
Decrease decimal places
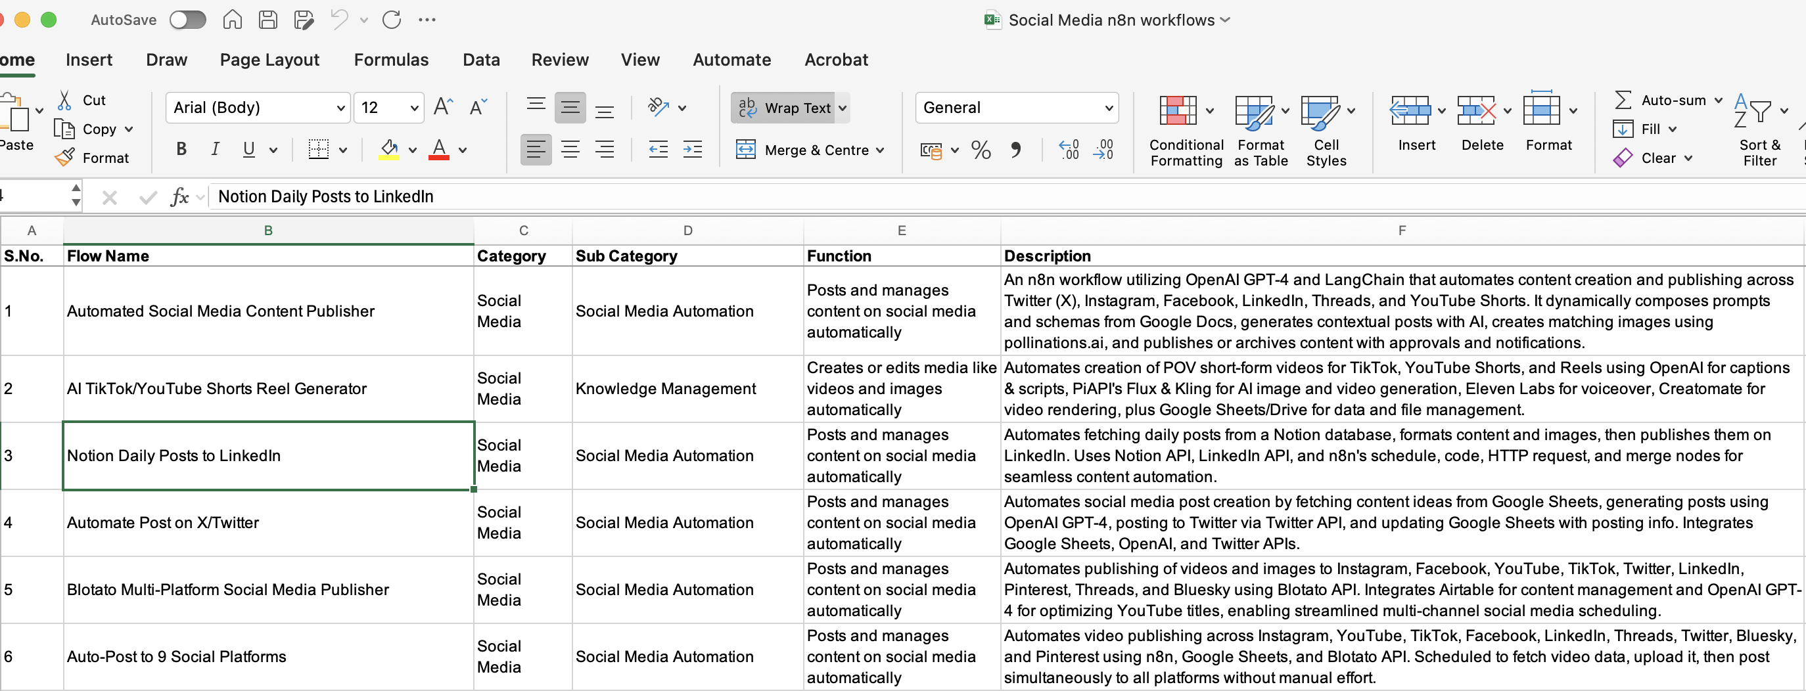(x=1103, y=149)
